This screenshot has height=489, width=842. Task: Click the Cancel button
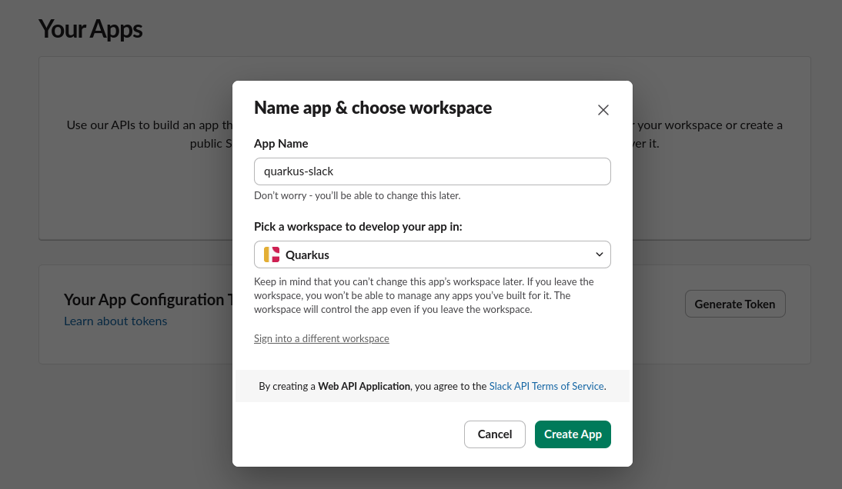pyautogui.click(x=495, y=434)
